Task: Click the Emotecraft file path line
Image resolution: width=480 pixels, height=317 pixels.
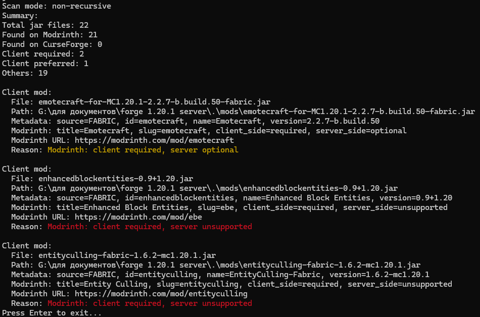Action: pos(243,112)
